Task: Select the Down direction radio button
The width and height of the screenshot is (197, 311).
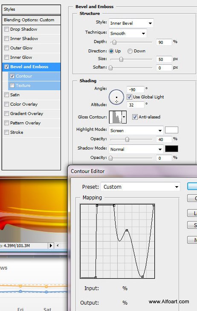Action: pyautogui.click(x=130, y=51)
